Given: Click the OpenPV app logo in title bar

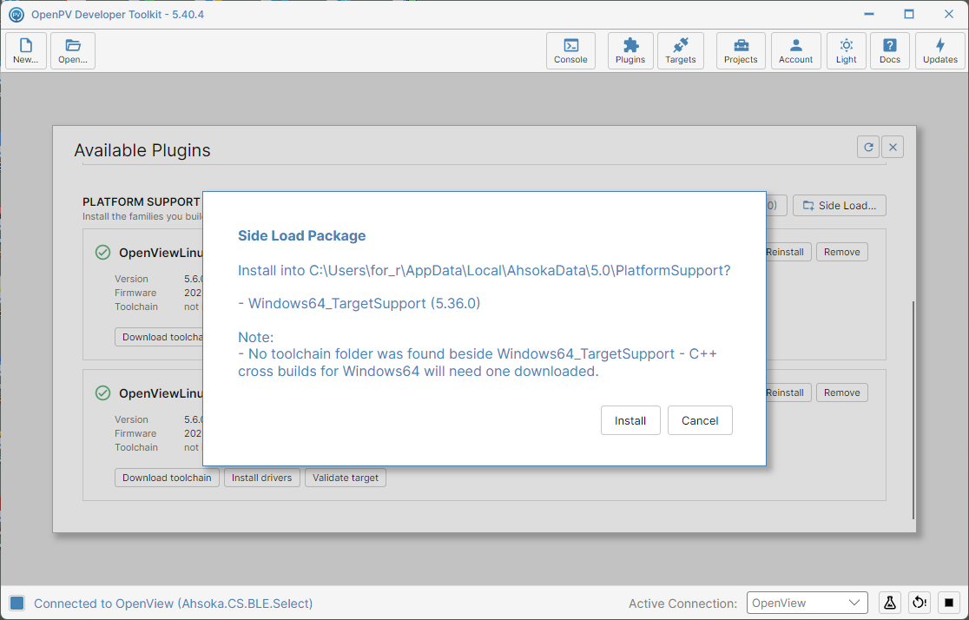Looking at the screenshot, I should point(16,14).
